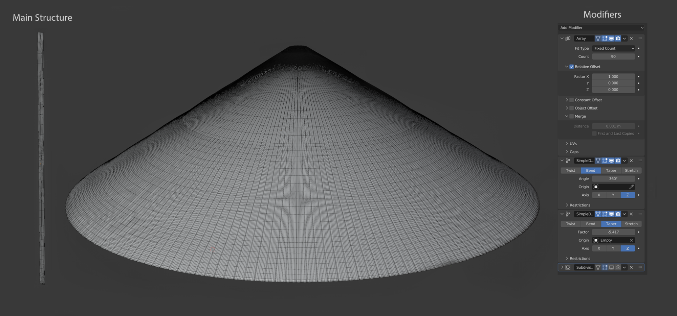Toggle render visibility of the Bend SimpleDeform modifier
This screenshot has height=316, width=677.
[x=618, y=161]
